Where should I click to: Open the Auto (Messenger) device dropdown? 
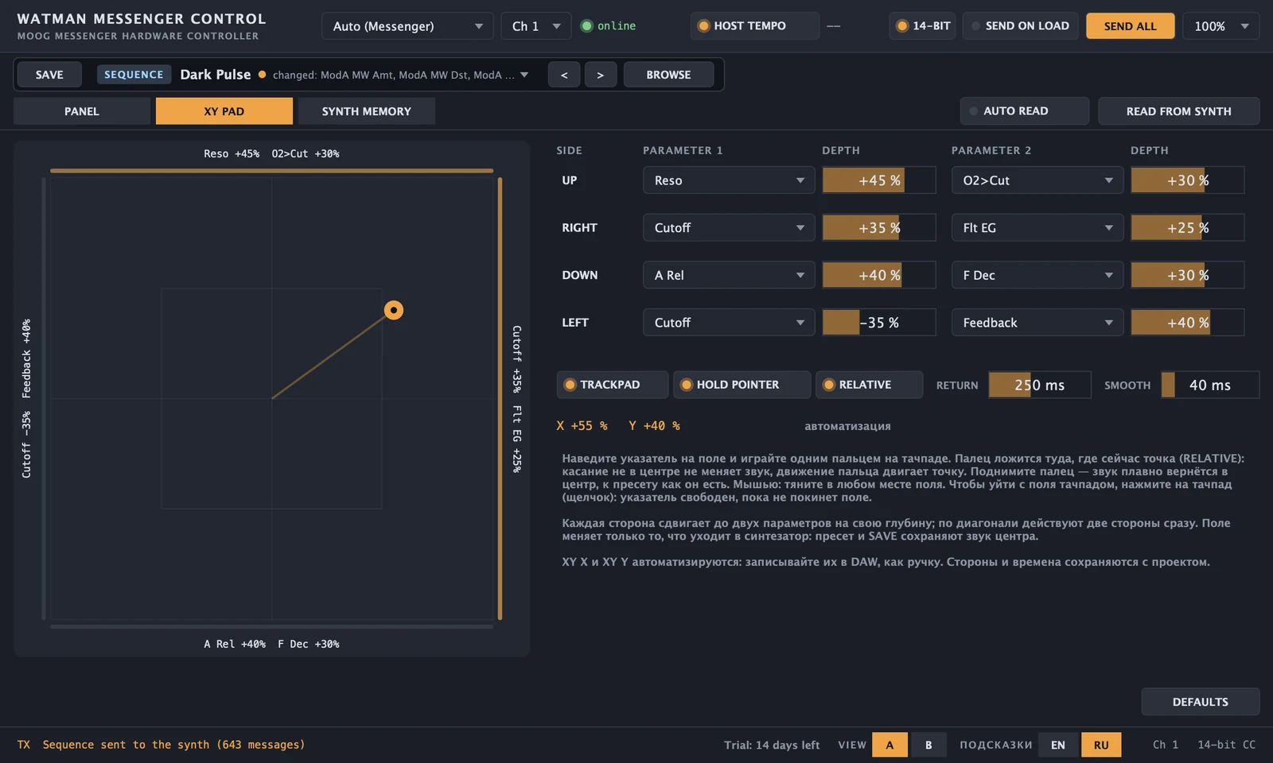pyautogui.click(x=407, y=26)
